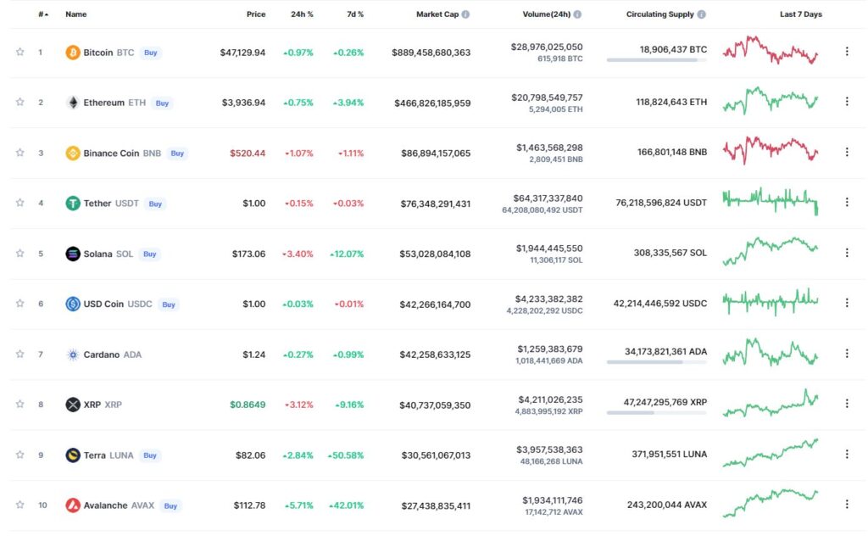Sort table by rank number column
Viewport: 868px width, 536px height.
click(x=43, y=14)
